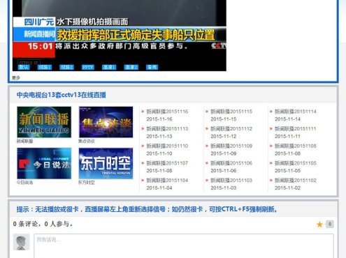The width and height of the screenshot is (346, 258).
Task: Open the 焦点访谈 program thumbnail
Action: click(106, 122)
